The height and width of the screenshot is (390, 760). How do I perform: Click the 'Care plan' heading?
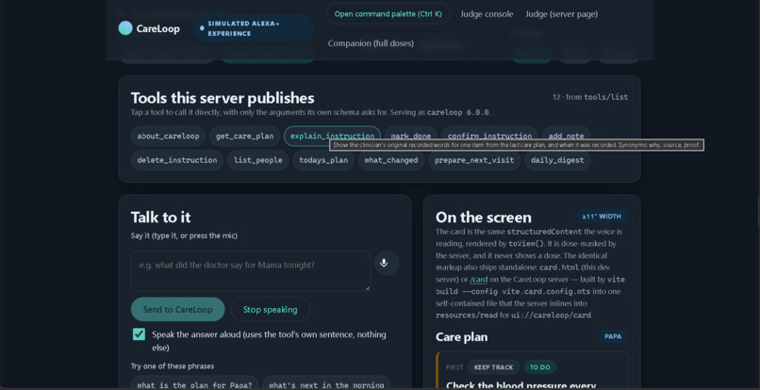click(461, 336)
